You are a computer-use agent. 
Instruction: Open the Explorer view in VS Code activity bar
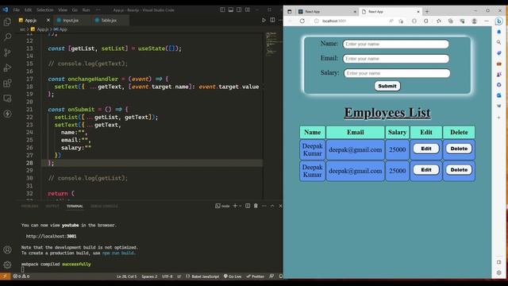[7, 21]
